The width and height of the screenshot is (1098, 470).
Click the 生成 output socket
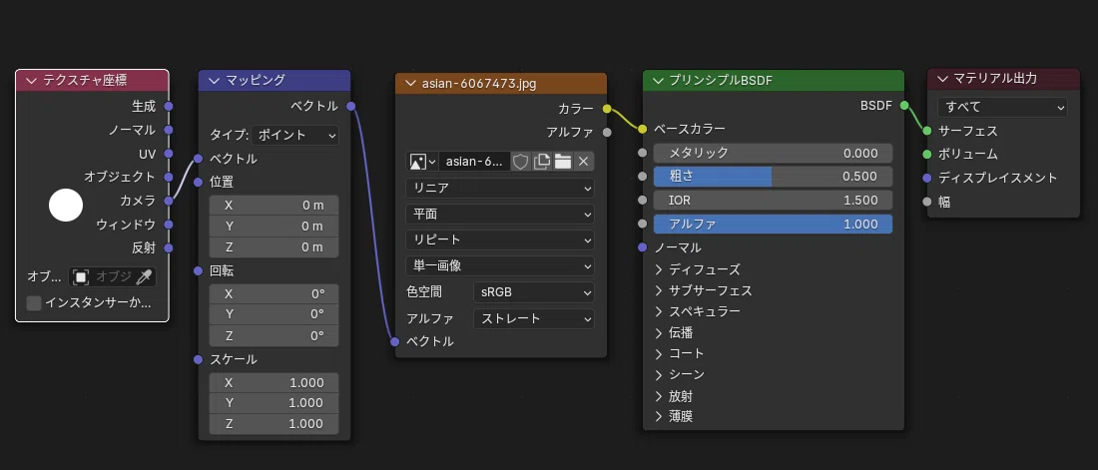pyautogui.click(x=168, y=107)
